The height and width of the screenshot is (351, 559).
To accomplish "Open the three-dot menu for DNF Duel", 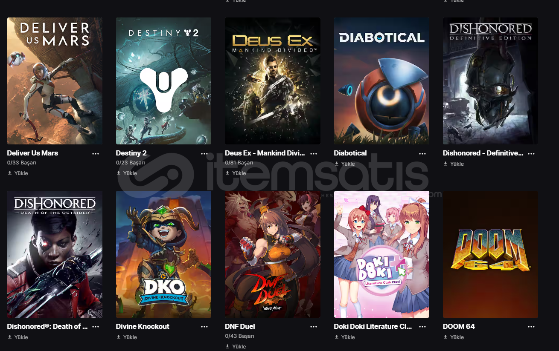I will [314, 327].
